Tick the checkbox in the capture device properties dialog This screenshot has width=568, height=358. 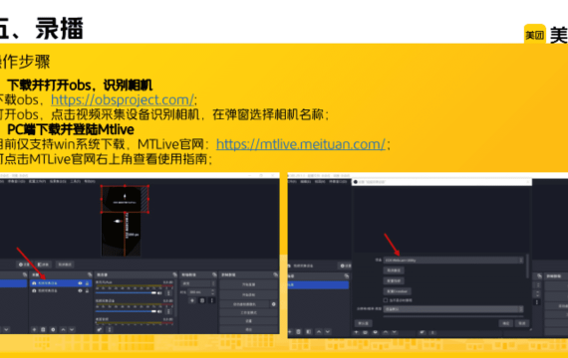click(x=386, y=300)
